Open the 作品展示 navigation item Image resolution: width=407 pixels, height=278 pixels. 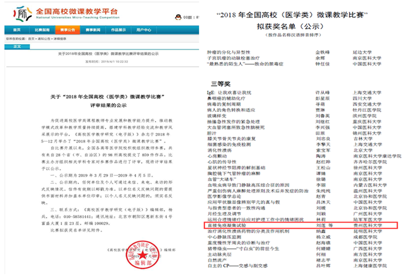[118, 30]
